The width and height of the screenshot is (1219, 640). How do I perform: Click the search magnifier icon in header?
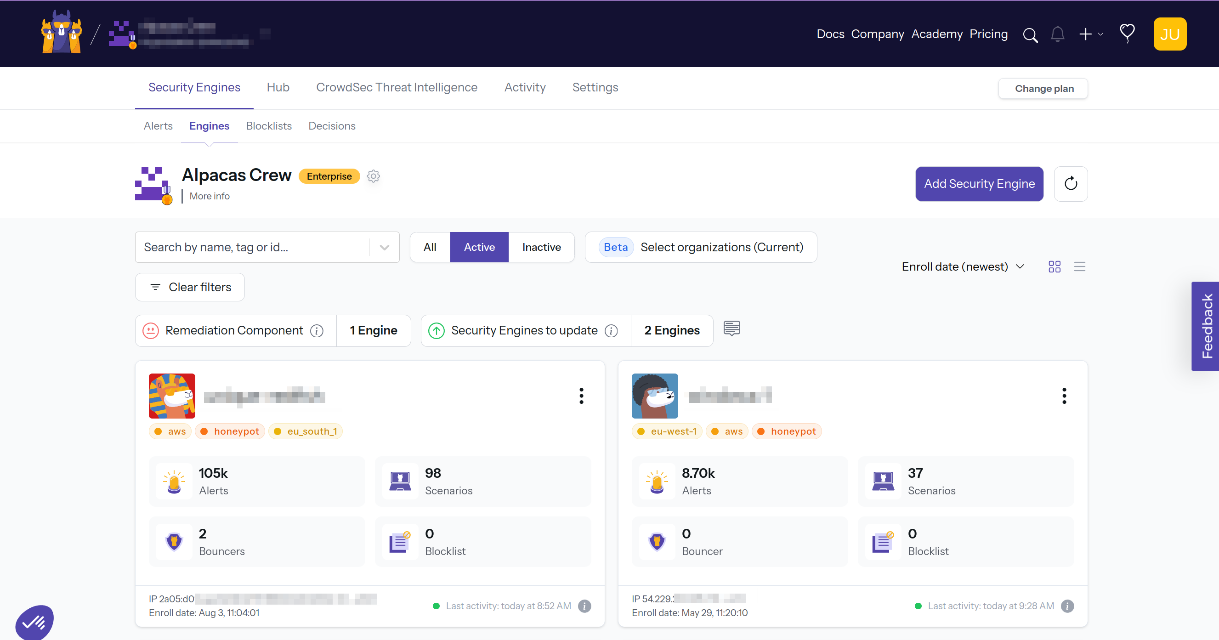[x=1030, y=34]
